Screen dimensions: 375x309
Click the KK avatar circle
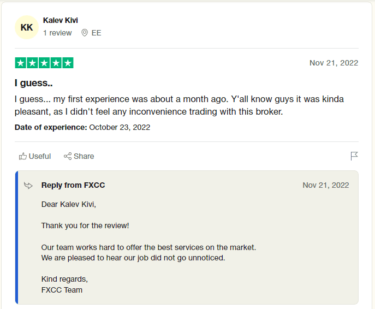[x=27, y=27]
